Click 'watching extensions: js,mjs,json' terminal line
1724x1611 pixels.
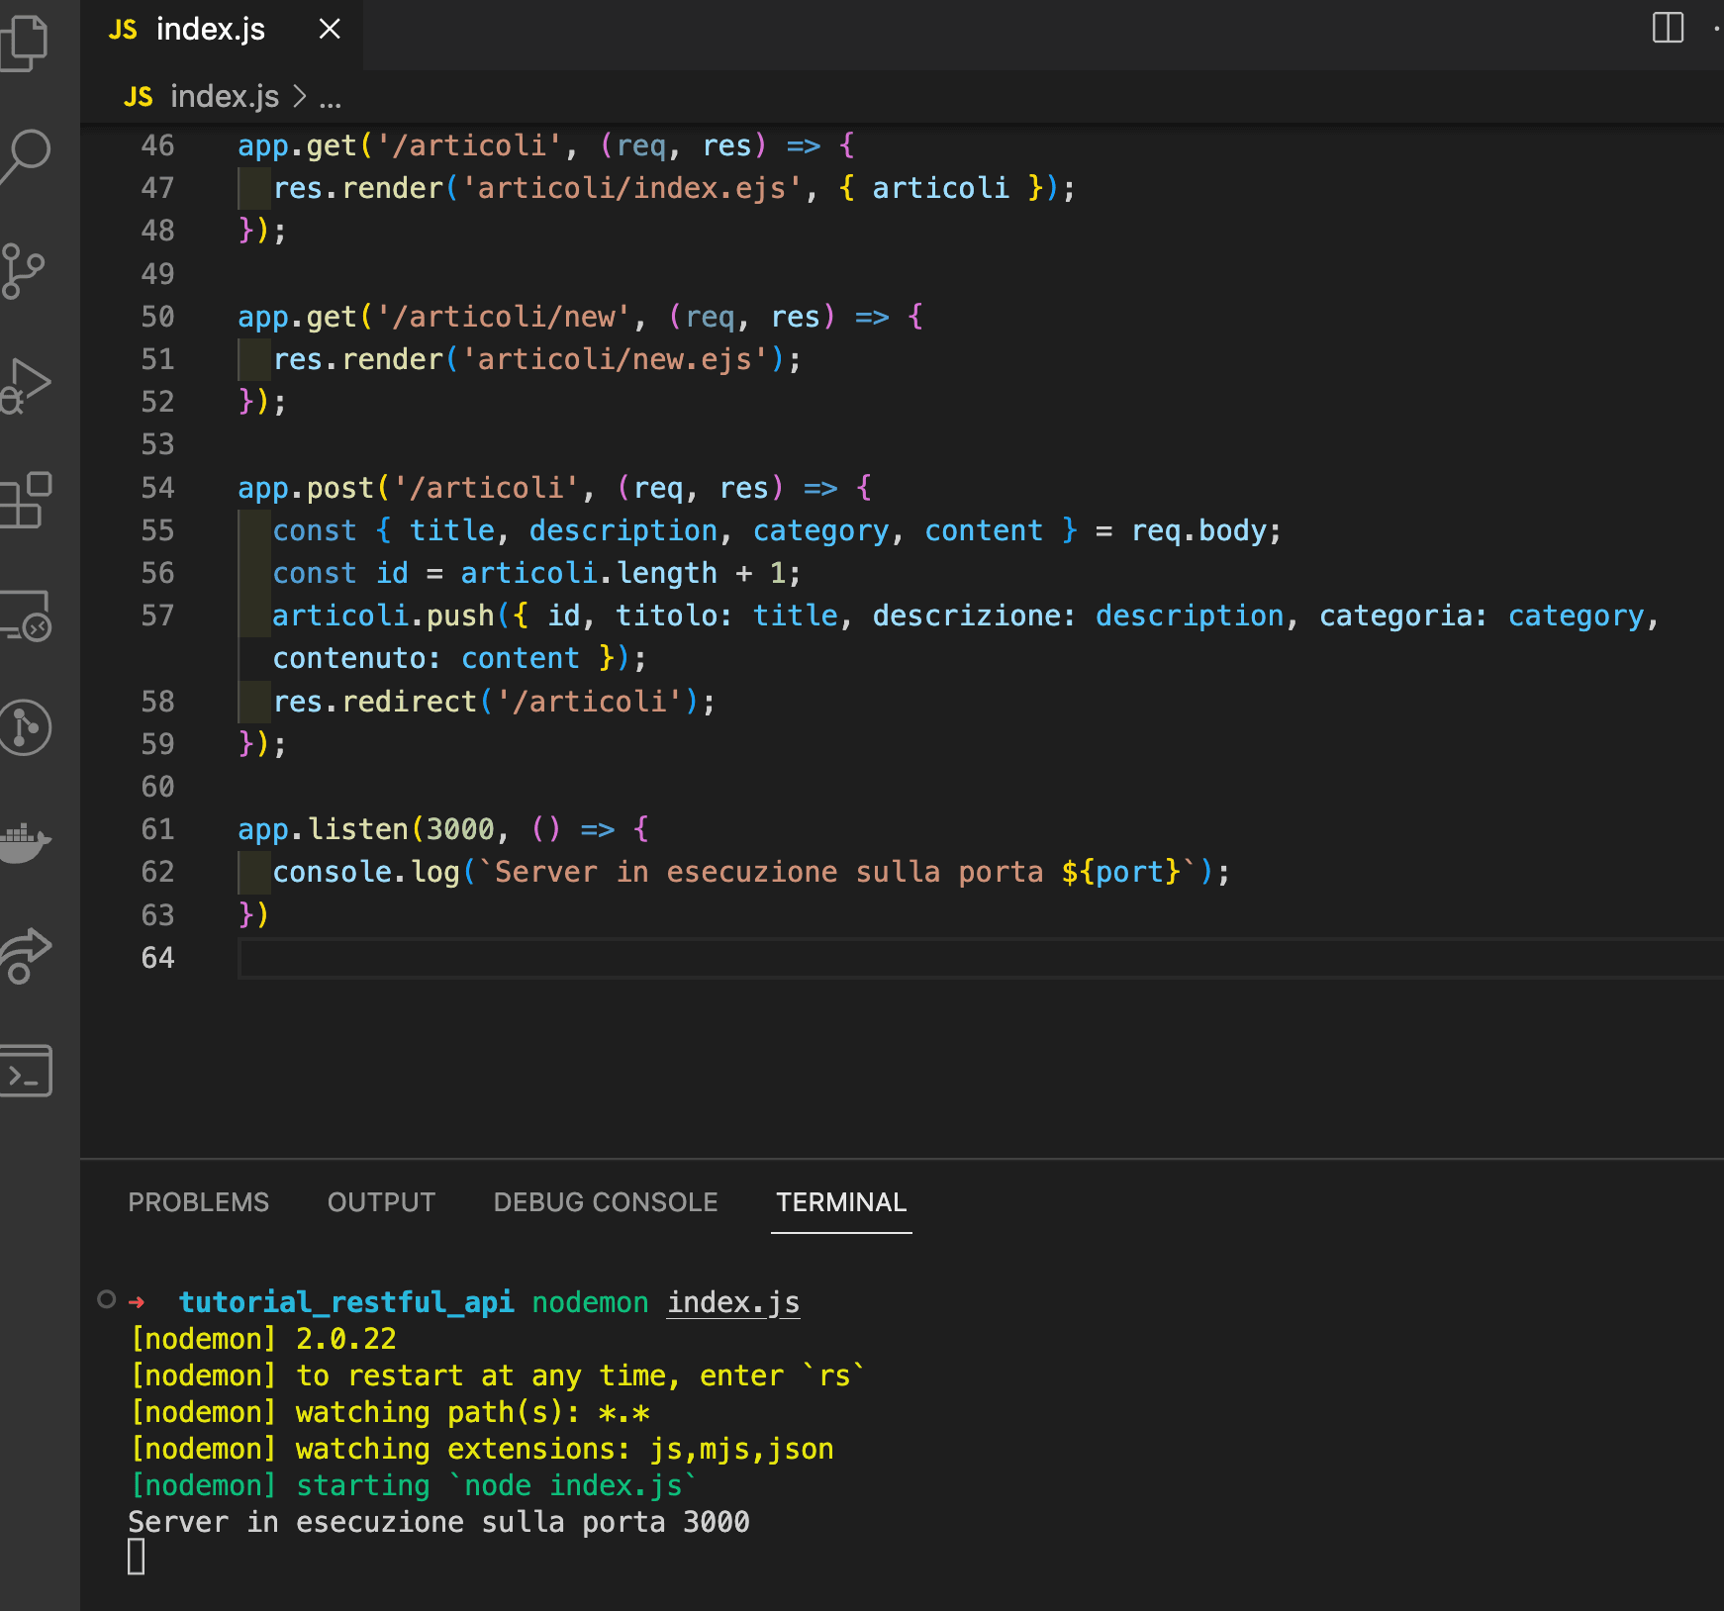pos(564,1450)
